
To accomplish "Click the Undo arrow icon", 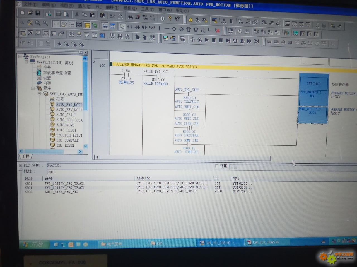I will (x=112, y=16).
